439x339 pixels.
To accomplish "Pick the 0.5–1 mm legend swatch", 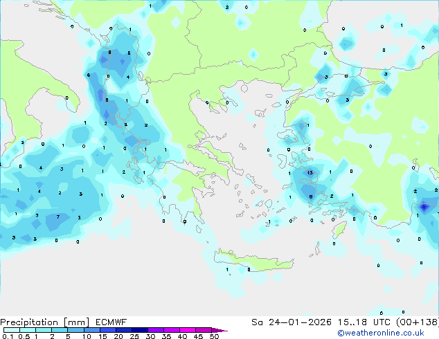I will pyautogui.click(x=28, y=330).
